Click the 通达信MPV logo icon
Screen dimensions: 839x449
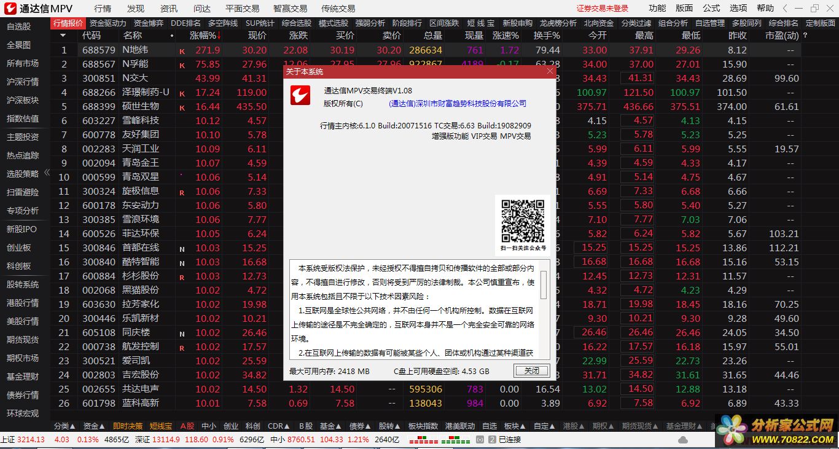10,9
